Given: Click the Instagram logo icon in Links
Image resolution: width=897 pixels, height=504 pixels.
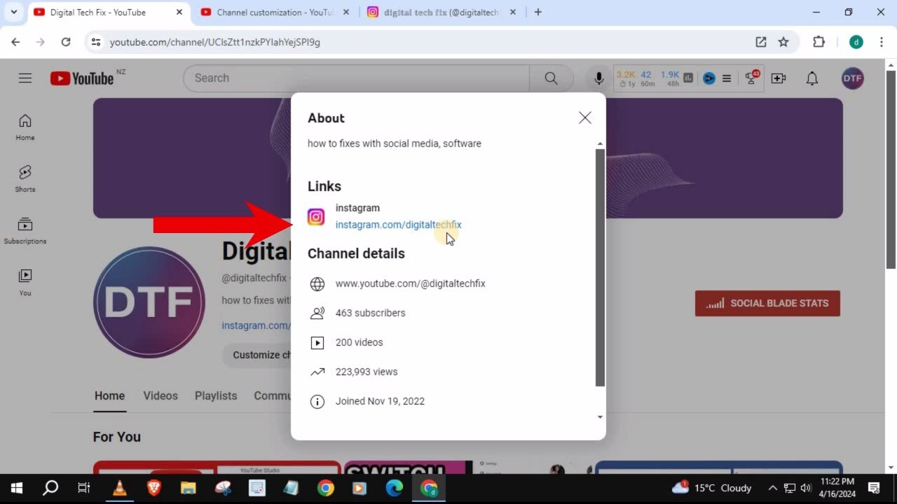Looking at the screenshot, I should [316, 217].
